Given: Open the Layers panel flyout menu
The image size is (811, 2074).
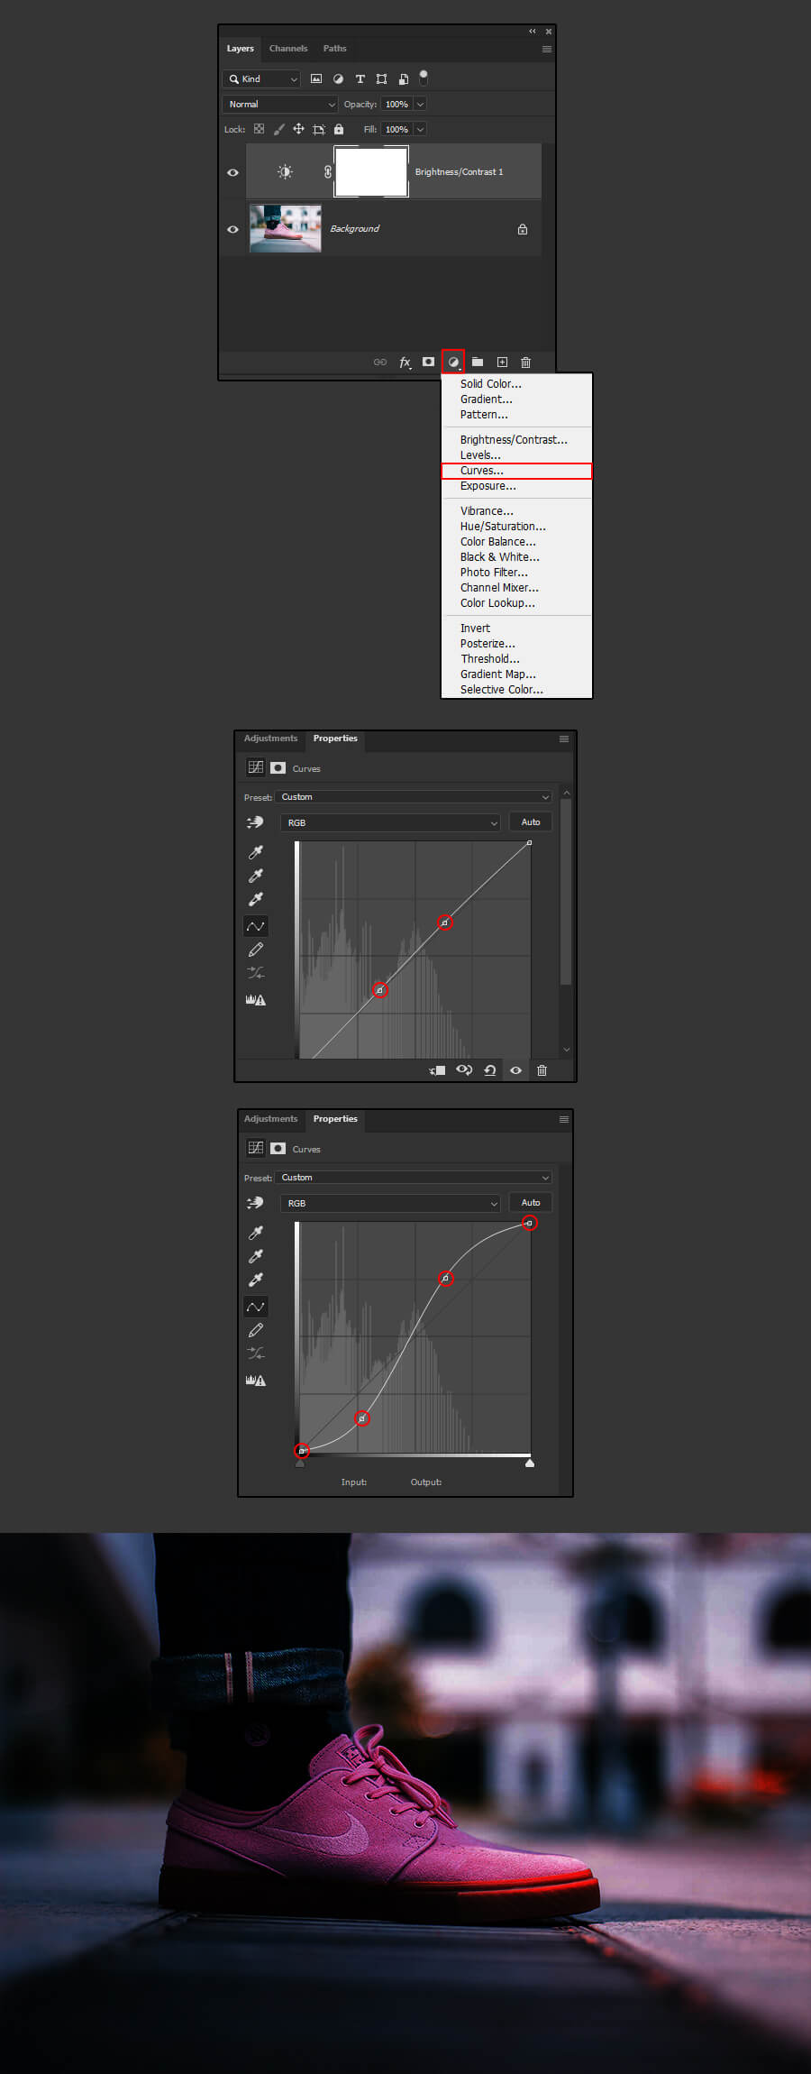Looking at the screenshot, I should pos(546,49).
